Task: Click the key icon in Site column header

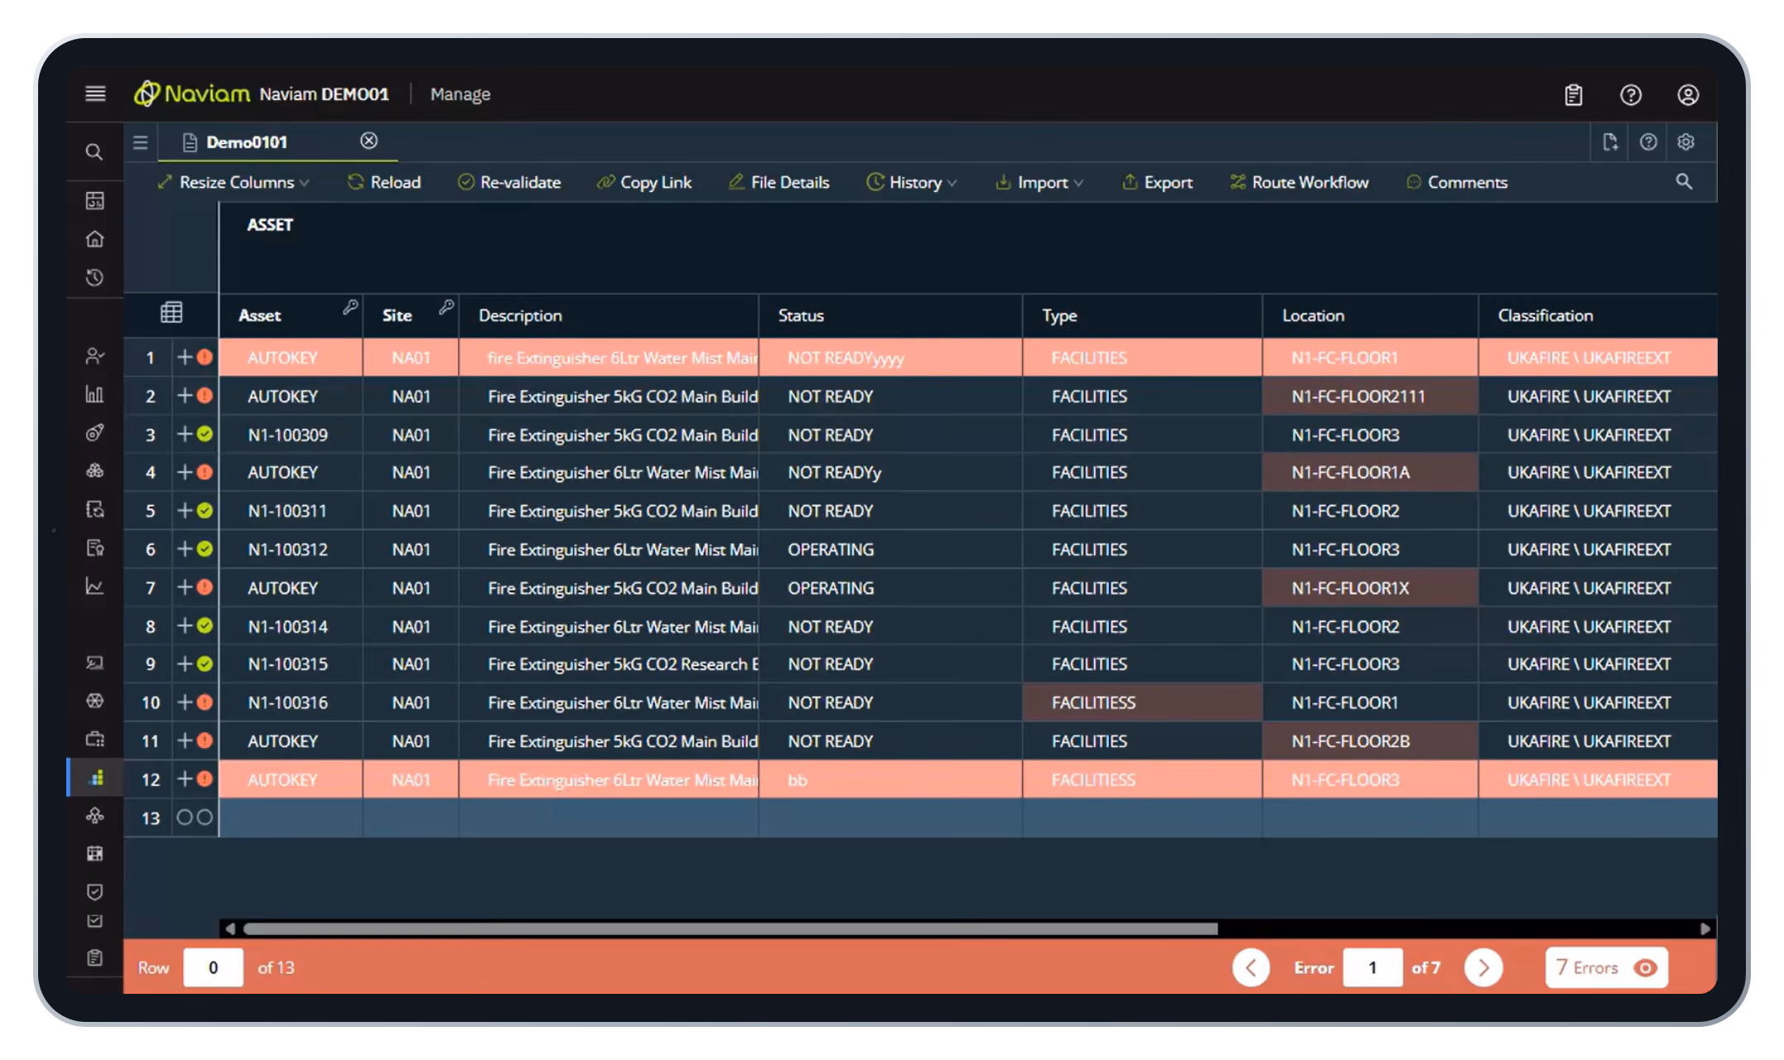Action: (x=446, y=307)
